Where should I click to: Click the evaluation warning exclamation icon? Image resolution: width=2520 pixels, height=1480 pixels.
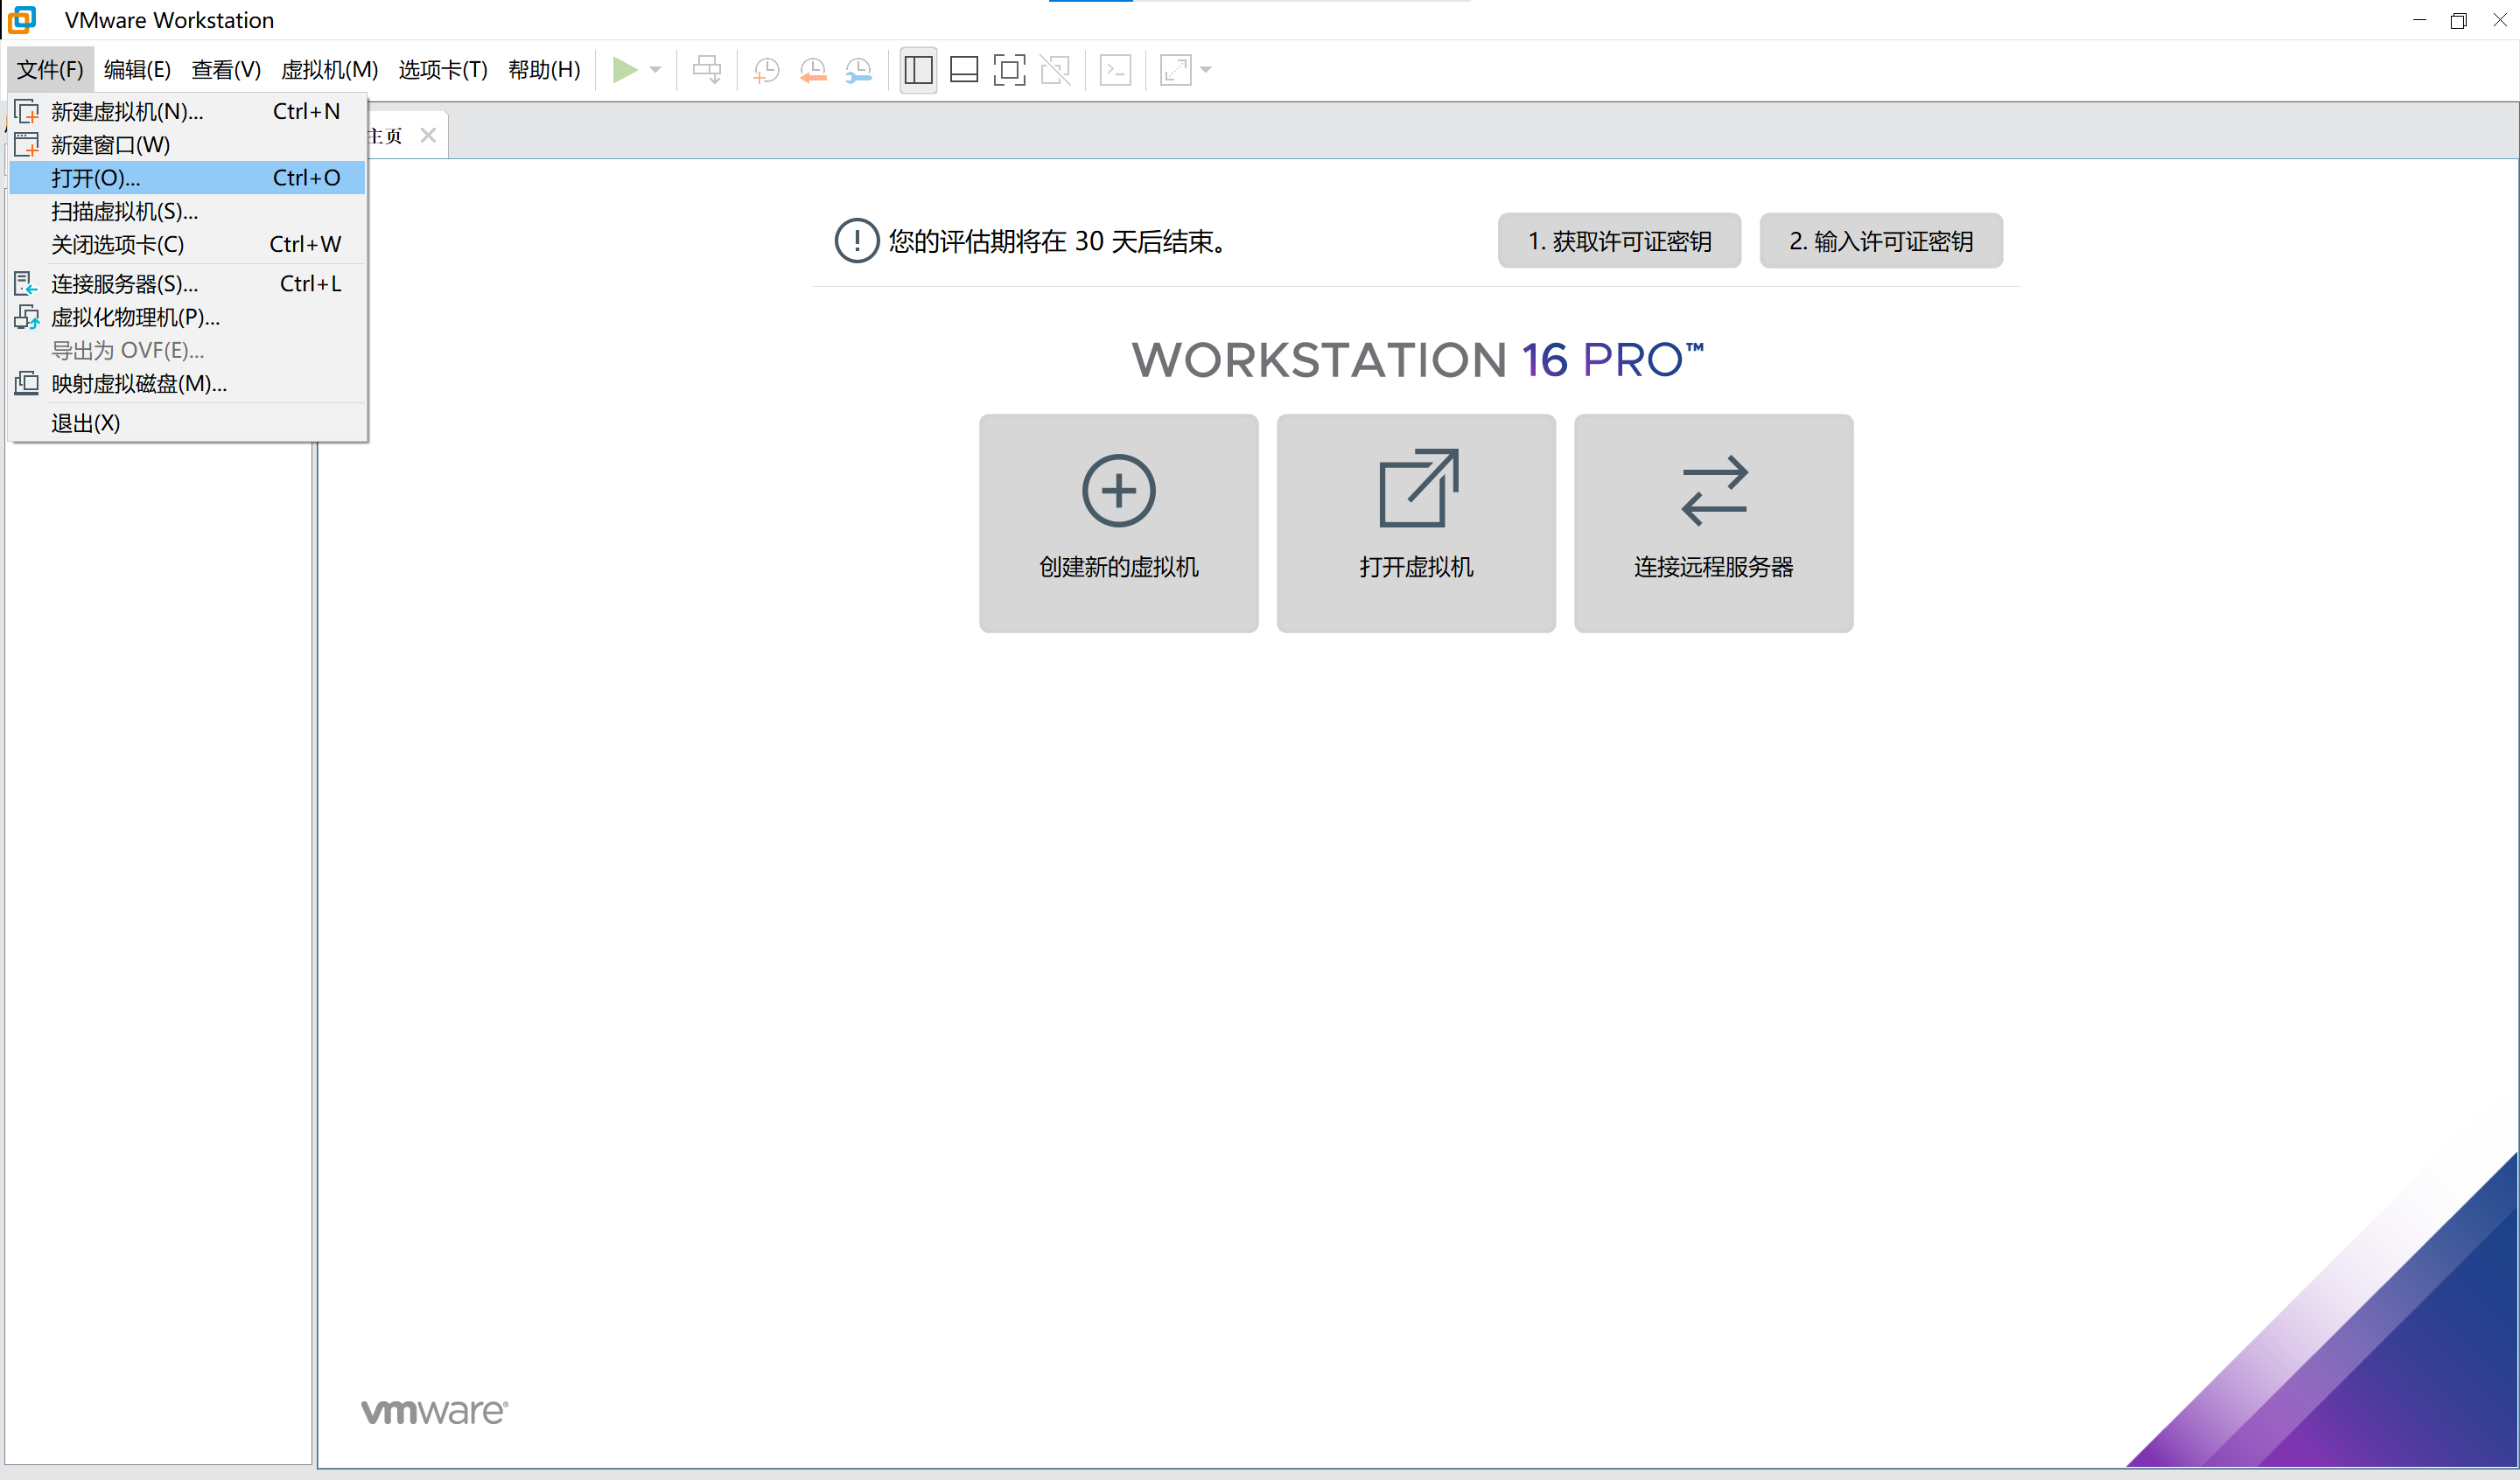click(857, 241)
